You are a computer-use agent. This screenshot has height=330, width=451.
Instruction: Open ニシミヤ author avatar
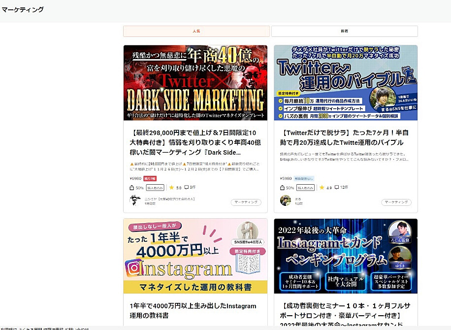[135, 200]
